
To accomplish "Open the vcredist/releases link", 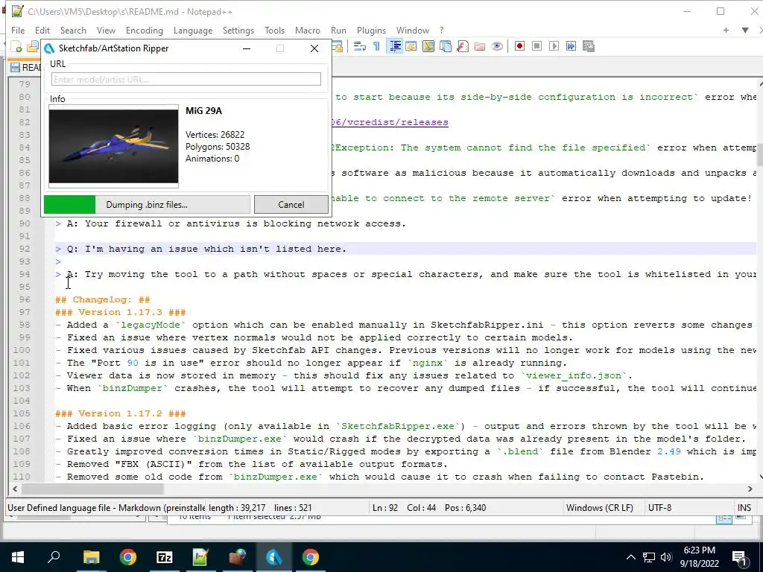I will click(390, 122).
